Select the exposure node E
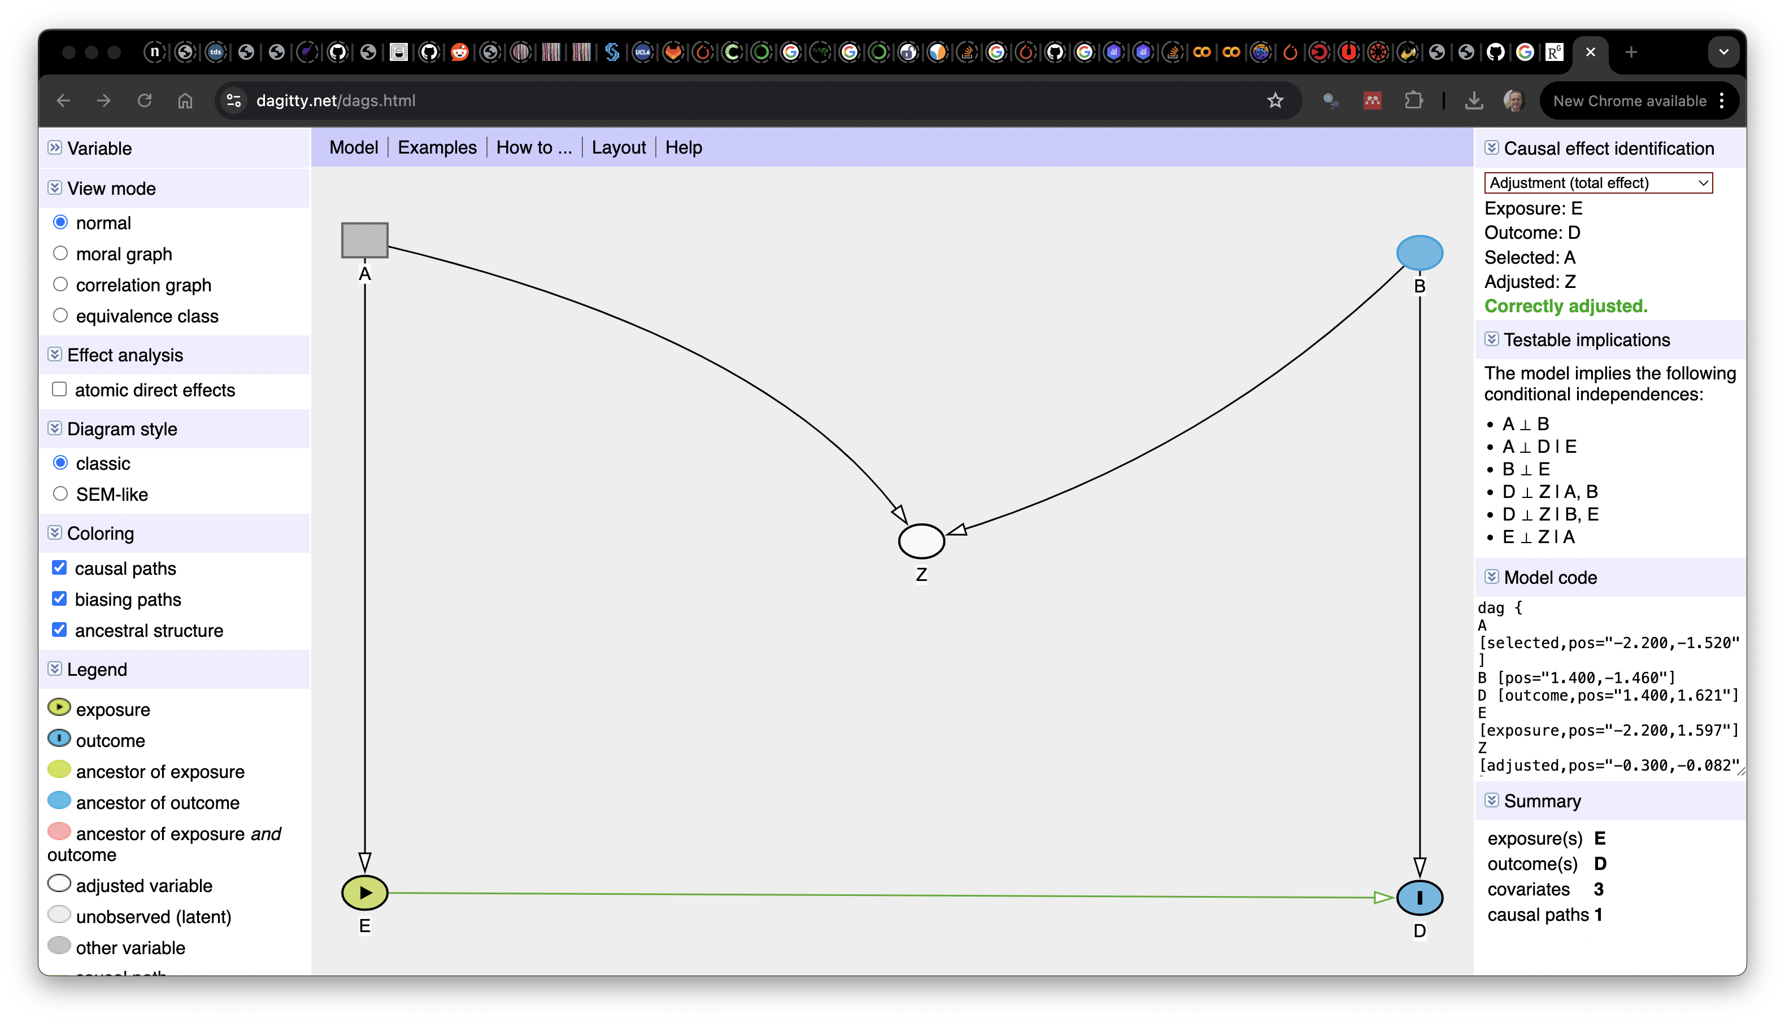 (365, 893)
